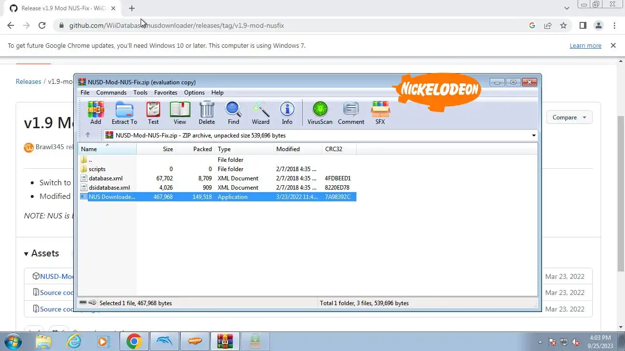Reload the GitHub page
Screen dimensions: 625x351
tap(42, 25)
